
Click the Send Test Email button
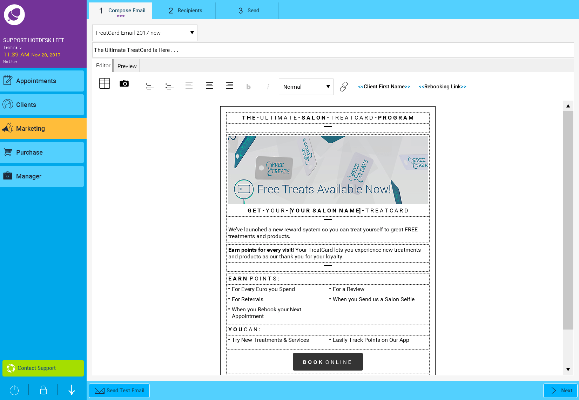[x=119, y=390]
